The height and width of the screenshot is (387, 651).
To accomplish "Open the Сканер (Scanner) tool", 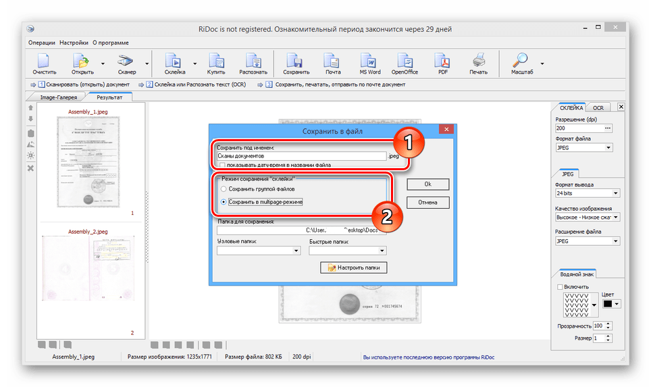I will (x=126, y=63).
